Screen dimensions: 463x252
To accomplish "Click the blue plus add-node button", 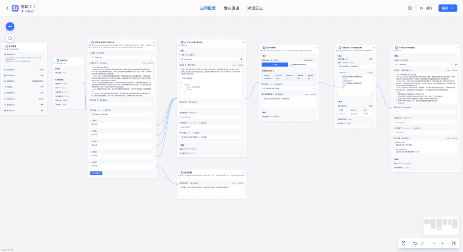I will point(10,27).
